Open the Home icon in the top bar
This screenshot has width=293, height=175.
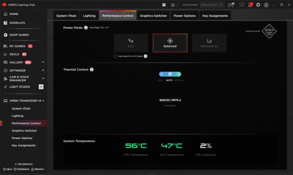(173, 5)
